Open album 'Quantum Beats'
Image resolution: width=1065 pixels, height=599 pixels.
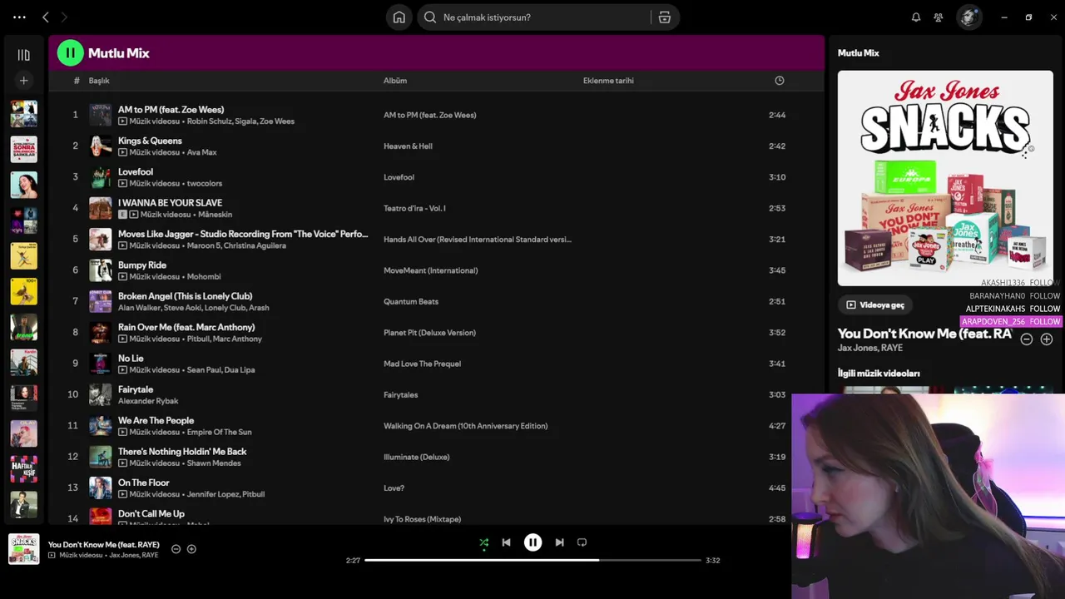410,301
